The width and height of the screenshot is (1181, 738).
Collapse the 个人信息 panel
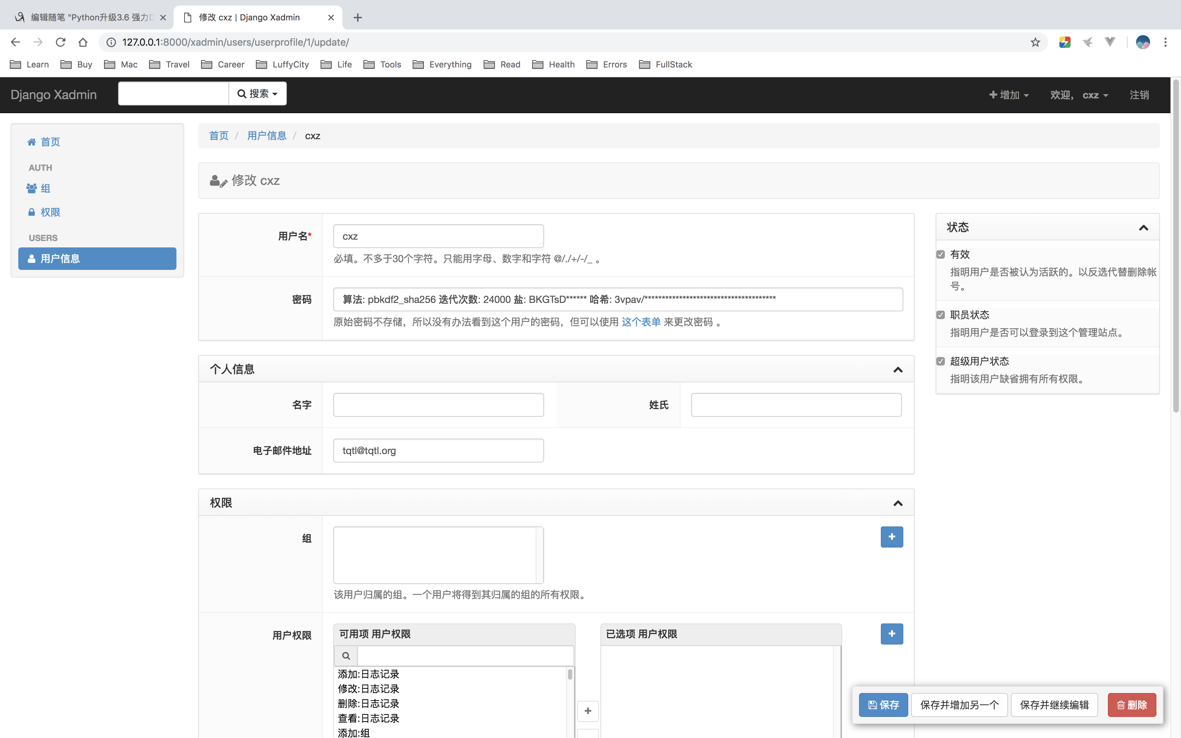[x=897, y=369]
